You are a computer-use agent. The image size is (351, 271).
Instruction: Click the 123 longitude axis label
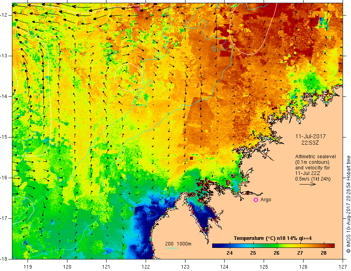coord(185,267)
